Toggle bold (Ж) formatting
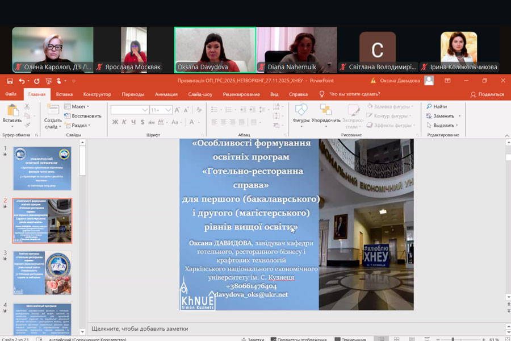The width and height of the screenshot is (511, 341). pyautogui.click(x=115, y=122)
